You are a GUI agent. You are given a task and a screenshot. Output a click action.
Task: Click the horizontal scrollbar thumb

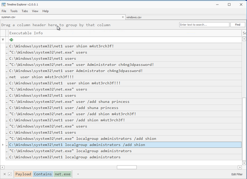tap(127, 167)
